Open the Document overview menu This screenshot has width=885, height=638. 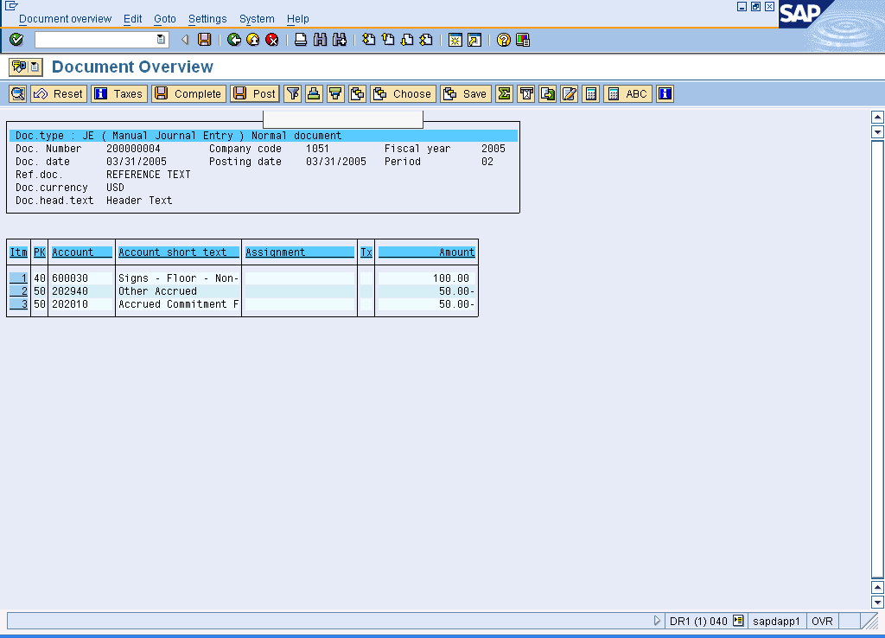click(65, 19)
